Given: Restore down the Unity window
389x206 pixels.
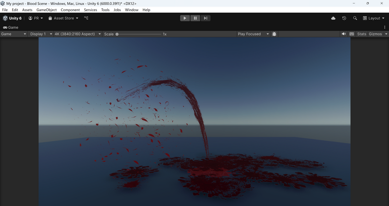Looking at the screenshot, I should (367, 3).
